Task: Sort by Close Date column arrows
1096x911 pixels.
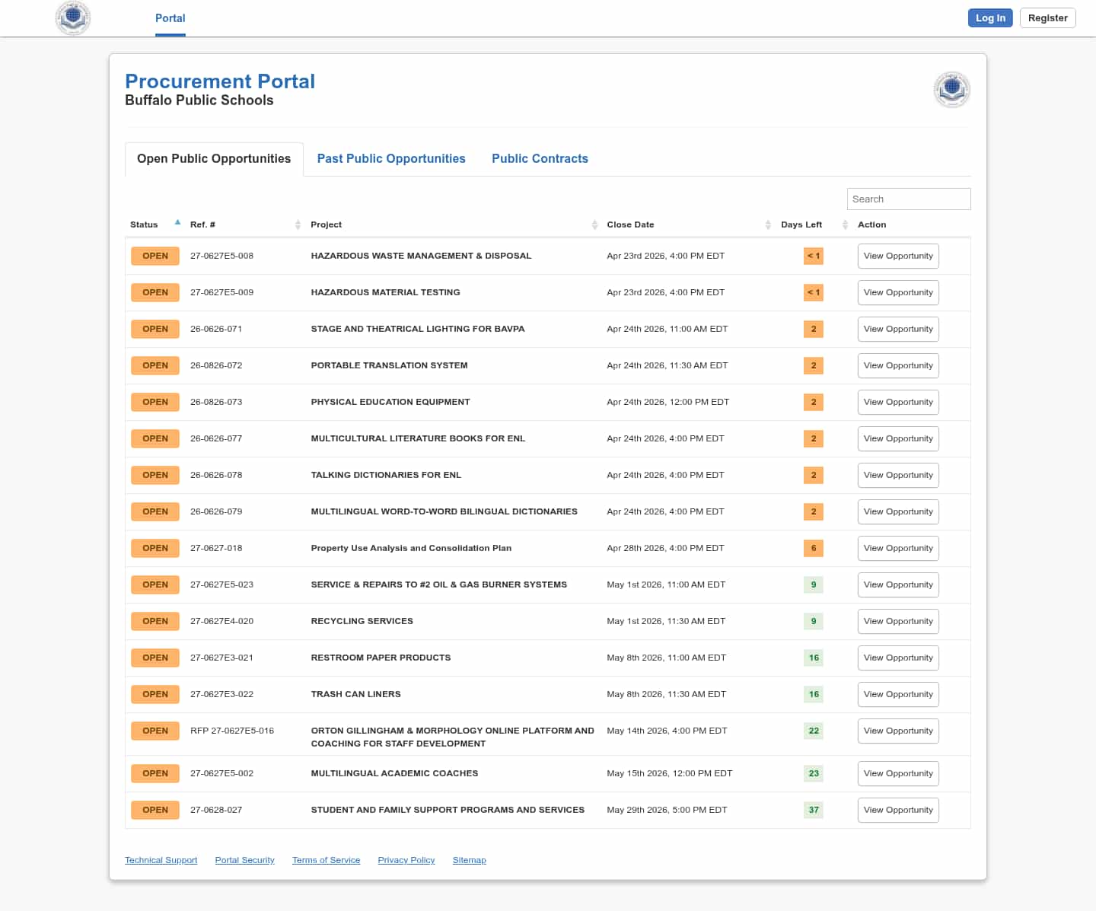Action: [x=768, y=225]
